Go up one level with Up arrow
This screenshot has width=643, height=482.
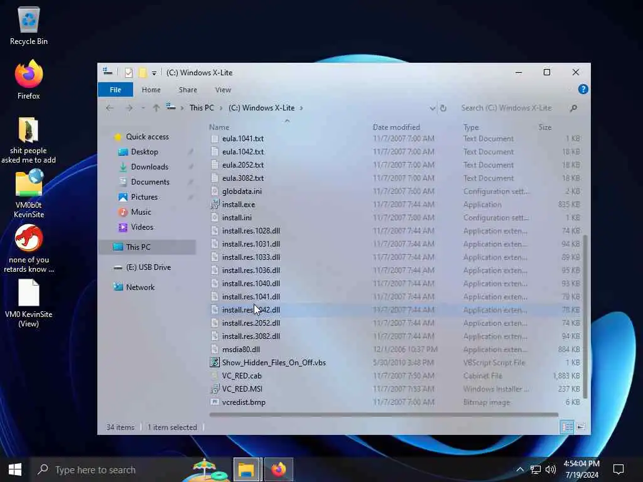156,108
